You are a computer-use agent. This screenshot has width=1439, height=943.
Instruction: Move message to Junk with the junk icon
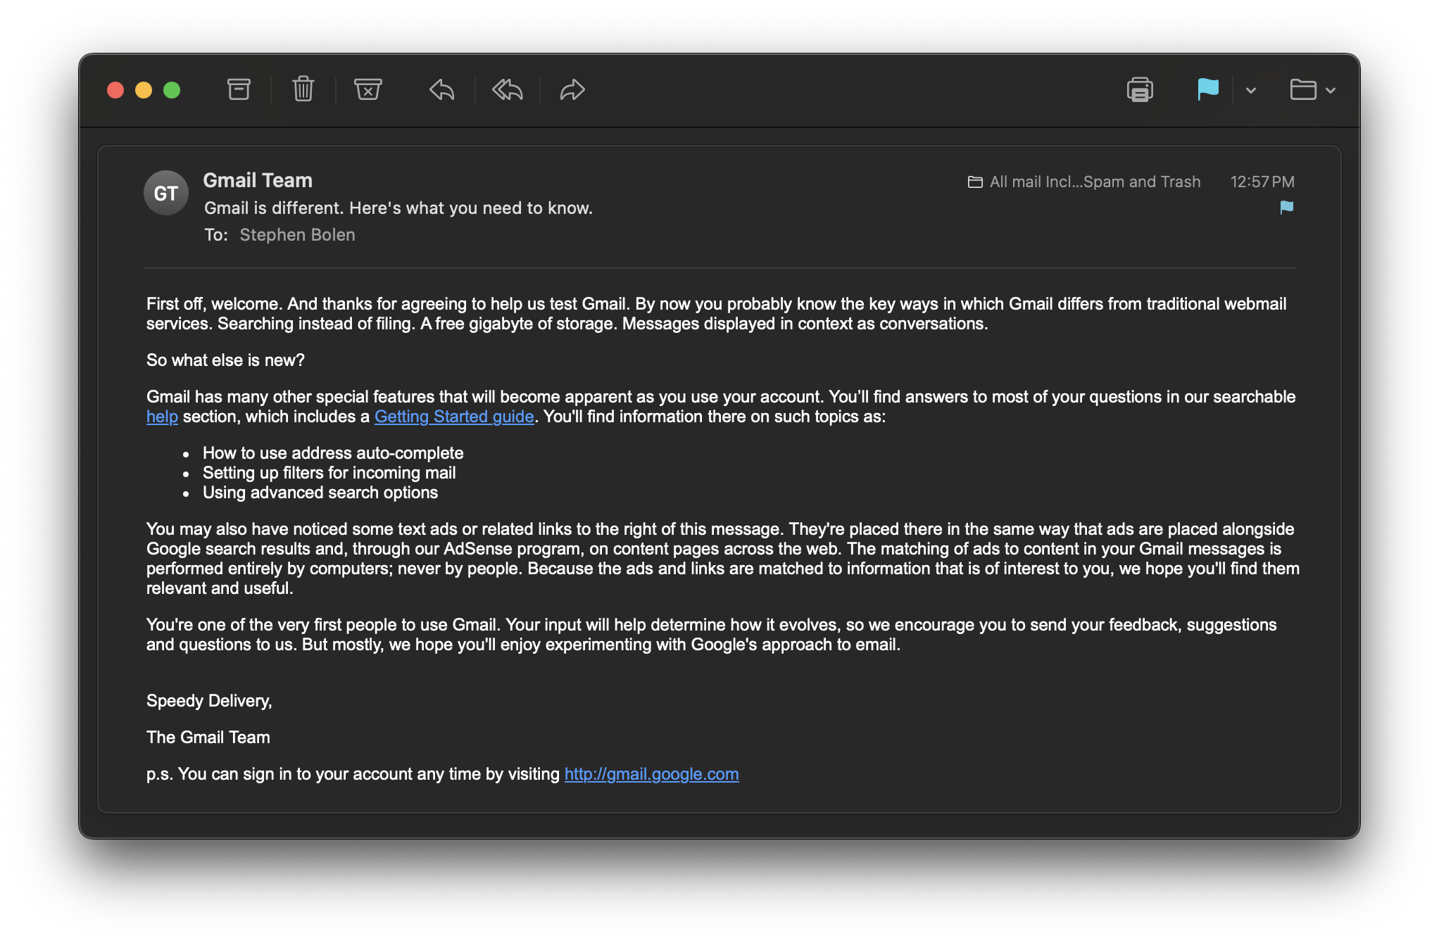pos(368,89)
